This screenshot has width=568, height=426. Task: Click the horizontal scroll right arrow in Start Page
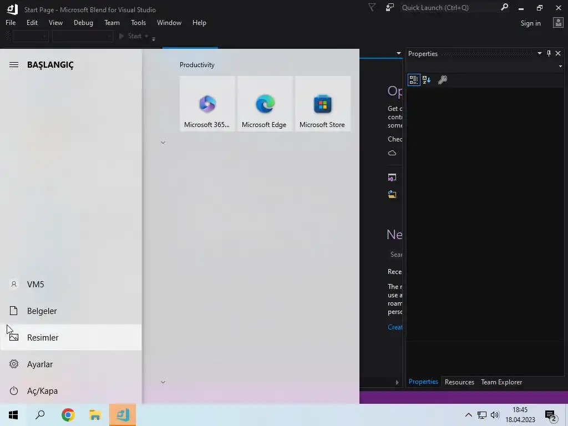[397, 382]
